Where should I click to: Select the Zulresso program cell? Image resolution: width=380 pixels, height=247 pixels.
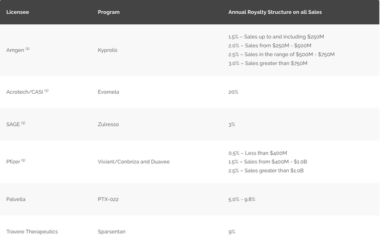(x=108, y=124)
